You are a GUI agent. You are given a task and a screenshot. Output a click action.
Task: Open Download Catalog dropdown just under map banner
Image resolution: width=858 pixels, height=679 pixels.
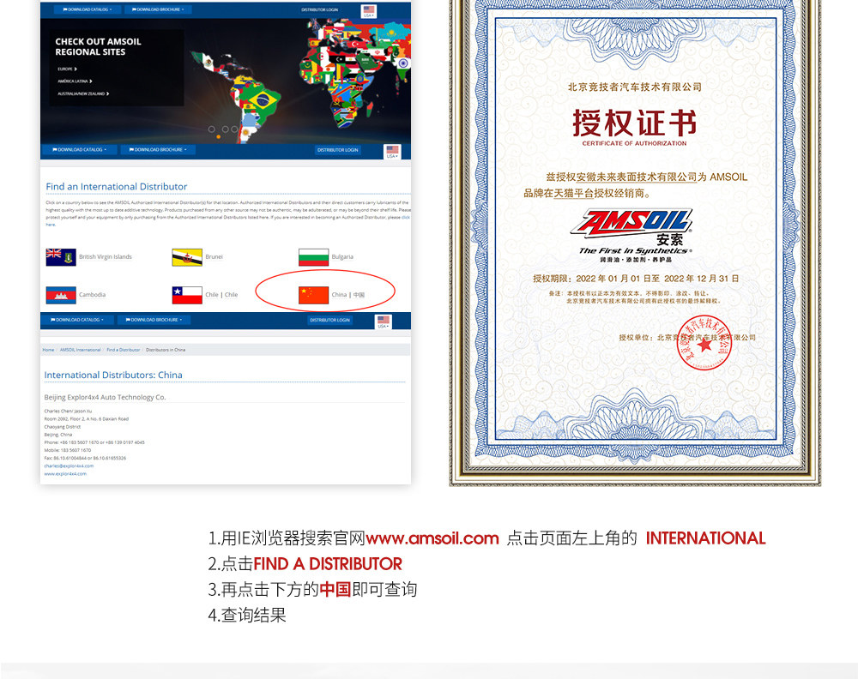(x=79, y=149)
